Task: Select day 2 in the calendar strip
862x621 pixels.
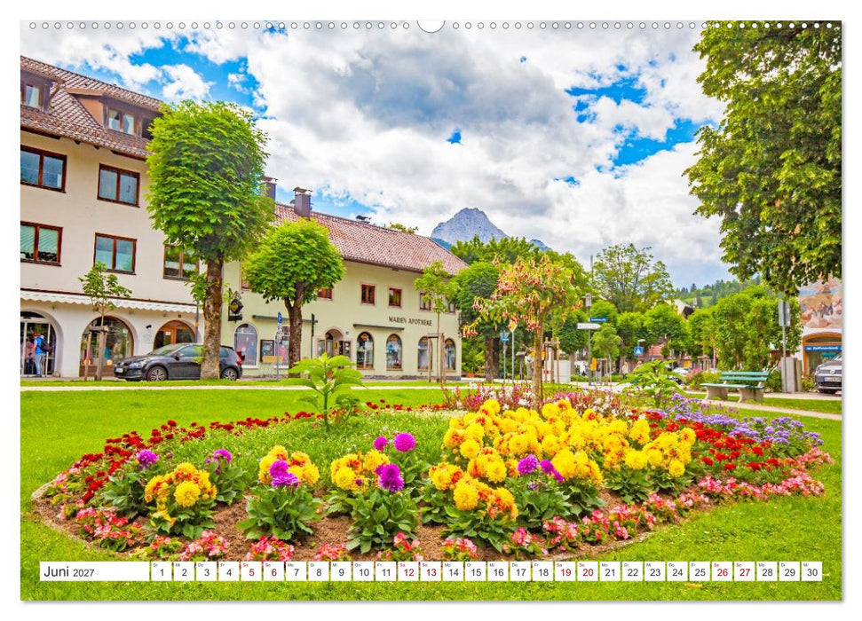Action: click(x=184, y=571)
